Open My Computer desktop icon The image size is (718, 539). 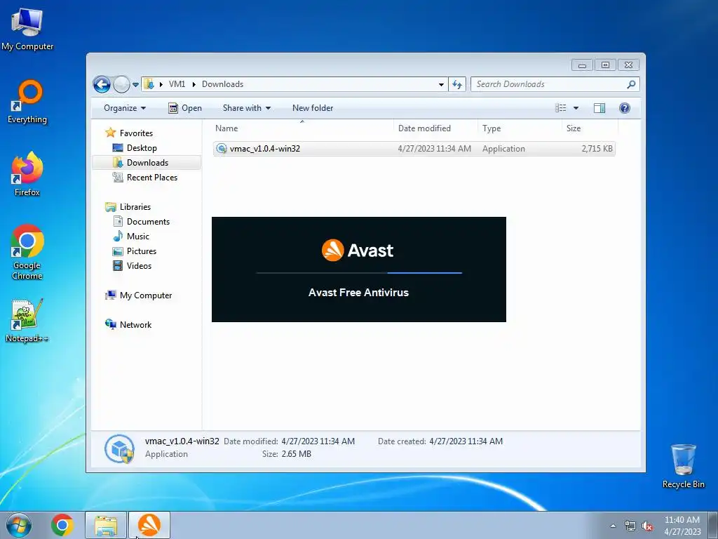coord(27,29)
